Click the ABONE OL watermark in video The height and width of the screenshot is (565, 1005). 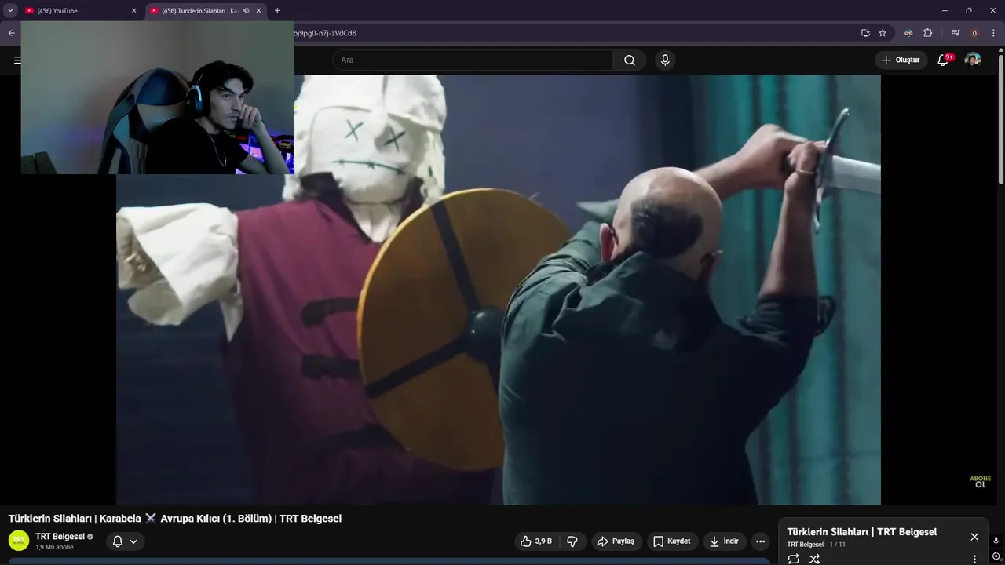coord(980,482)
